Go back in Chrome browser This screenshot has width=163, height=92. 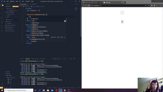(x=83, y=6)
